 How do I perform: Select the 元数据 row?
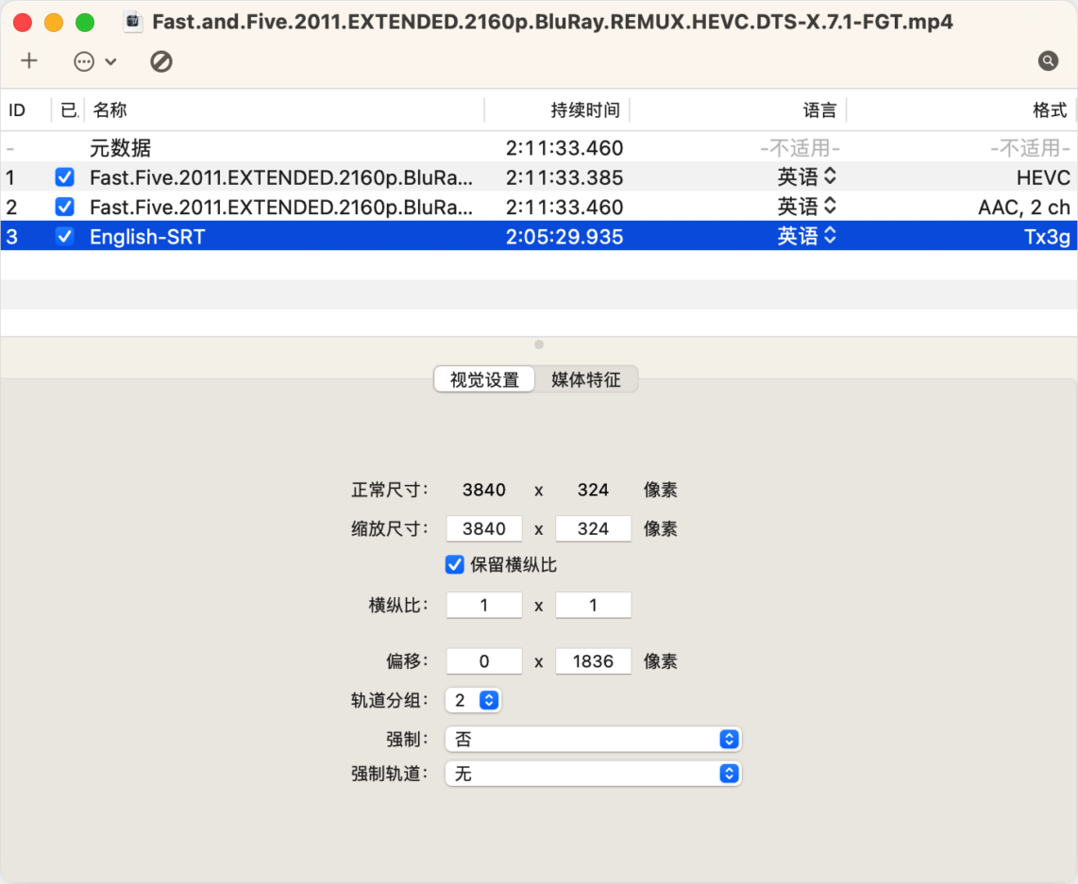pyautogui.click(x=539, y=148)
